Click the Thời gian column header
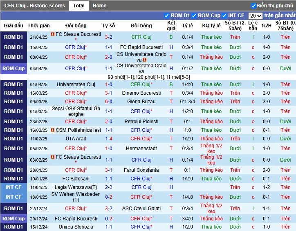Viewport: 296px width, 231px height. click(38, 26)
